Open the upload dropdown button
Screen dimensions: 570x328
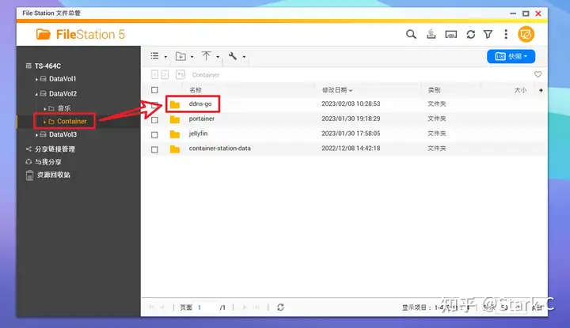211,56
